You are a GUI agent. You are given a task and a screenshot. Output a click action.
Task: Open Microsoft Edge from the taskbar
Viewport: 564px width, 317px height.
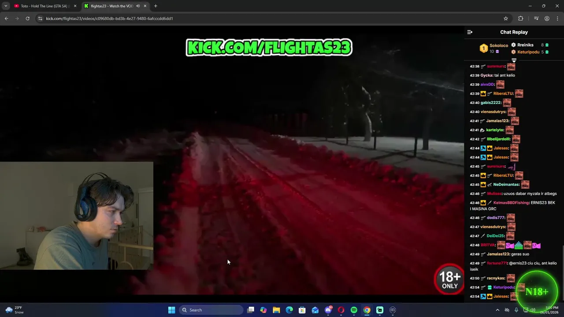[x=289, y=310]
